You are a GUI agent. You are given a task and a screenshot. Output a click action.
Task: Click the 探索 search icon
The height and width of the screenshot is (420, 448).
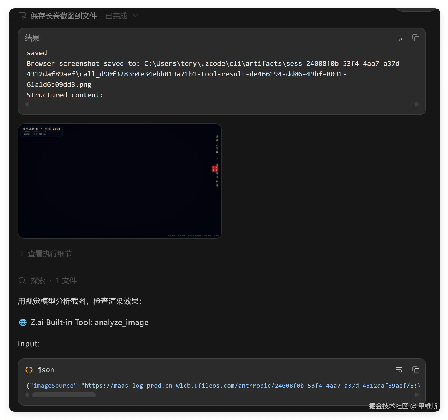pos(22,281)
